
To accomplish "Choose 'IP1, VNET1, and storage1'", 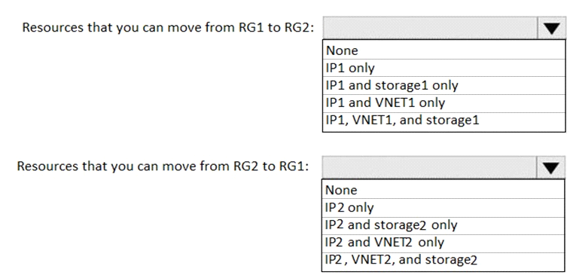I will 444,121.
